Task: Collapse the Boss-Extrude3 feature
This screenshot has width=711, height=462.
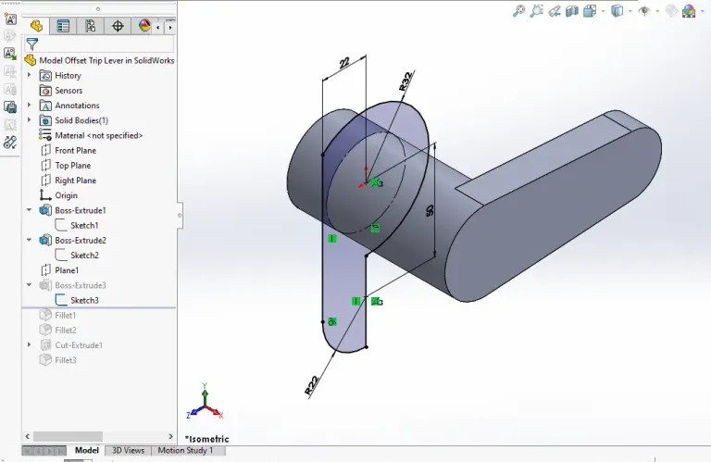Action: [x=30, y=285]
